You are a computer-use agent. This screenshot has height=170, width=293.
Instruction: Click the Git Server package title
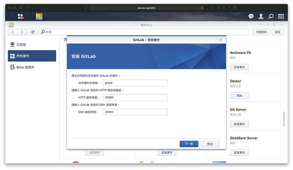click(x=238, y=109)
